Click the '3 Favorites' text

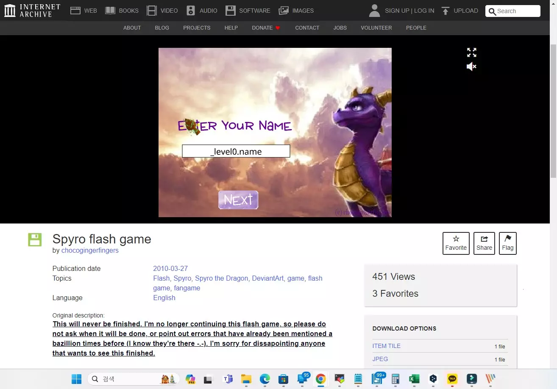pyautogui.click(x=395, y=293)
